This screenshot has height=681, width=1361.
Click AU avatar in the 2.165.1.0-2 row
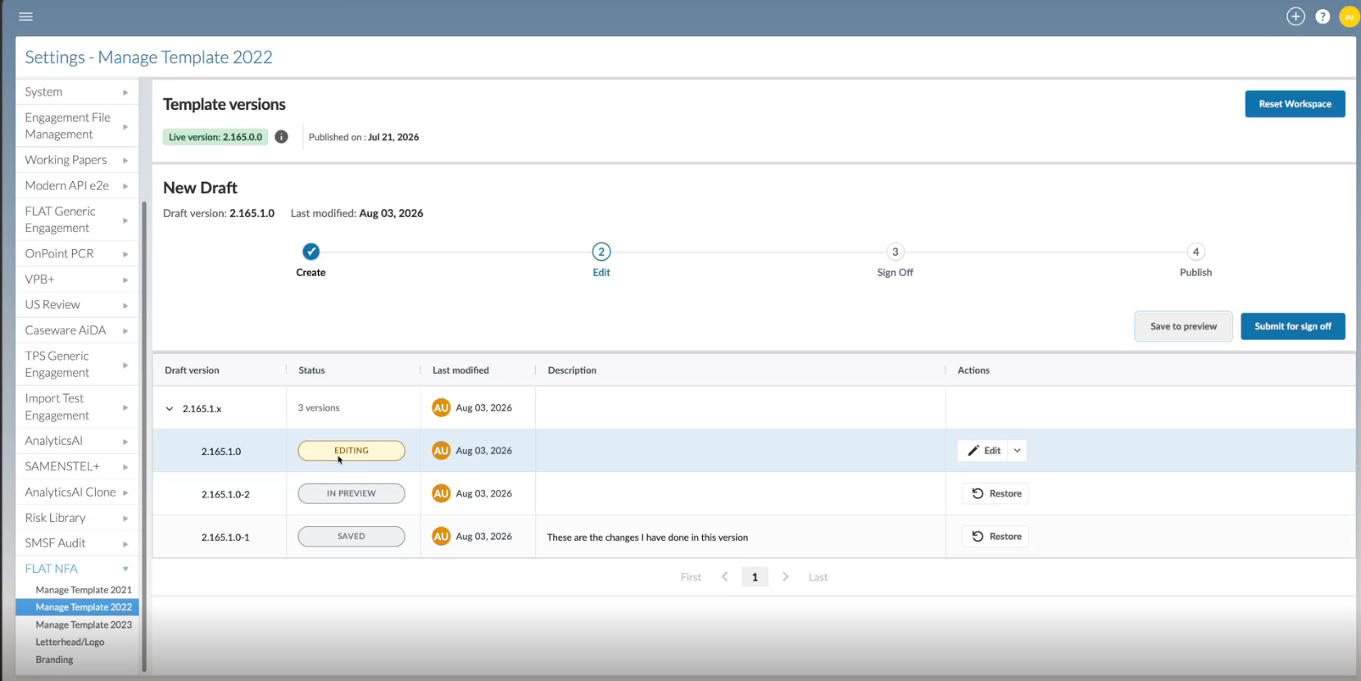coord(441,493)
